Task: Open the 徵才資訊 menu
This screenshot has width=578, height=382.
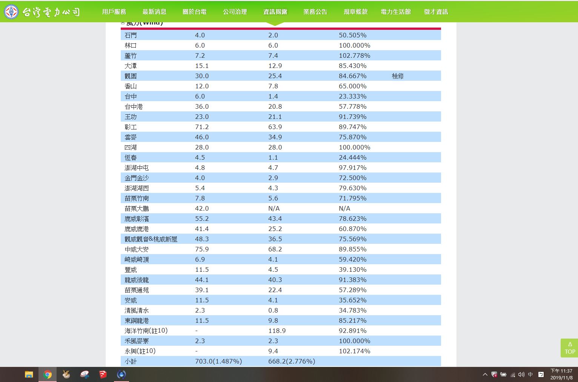Action: (x=436, y=12)
